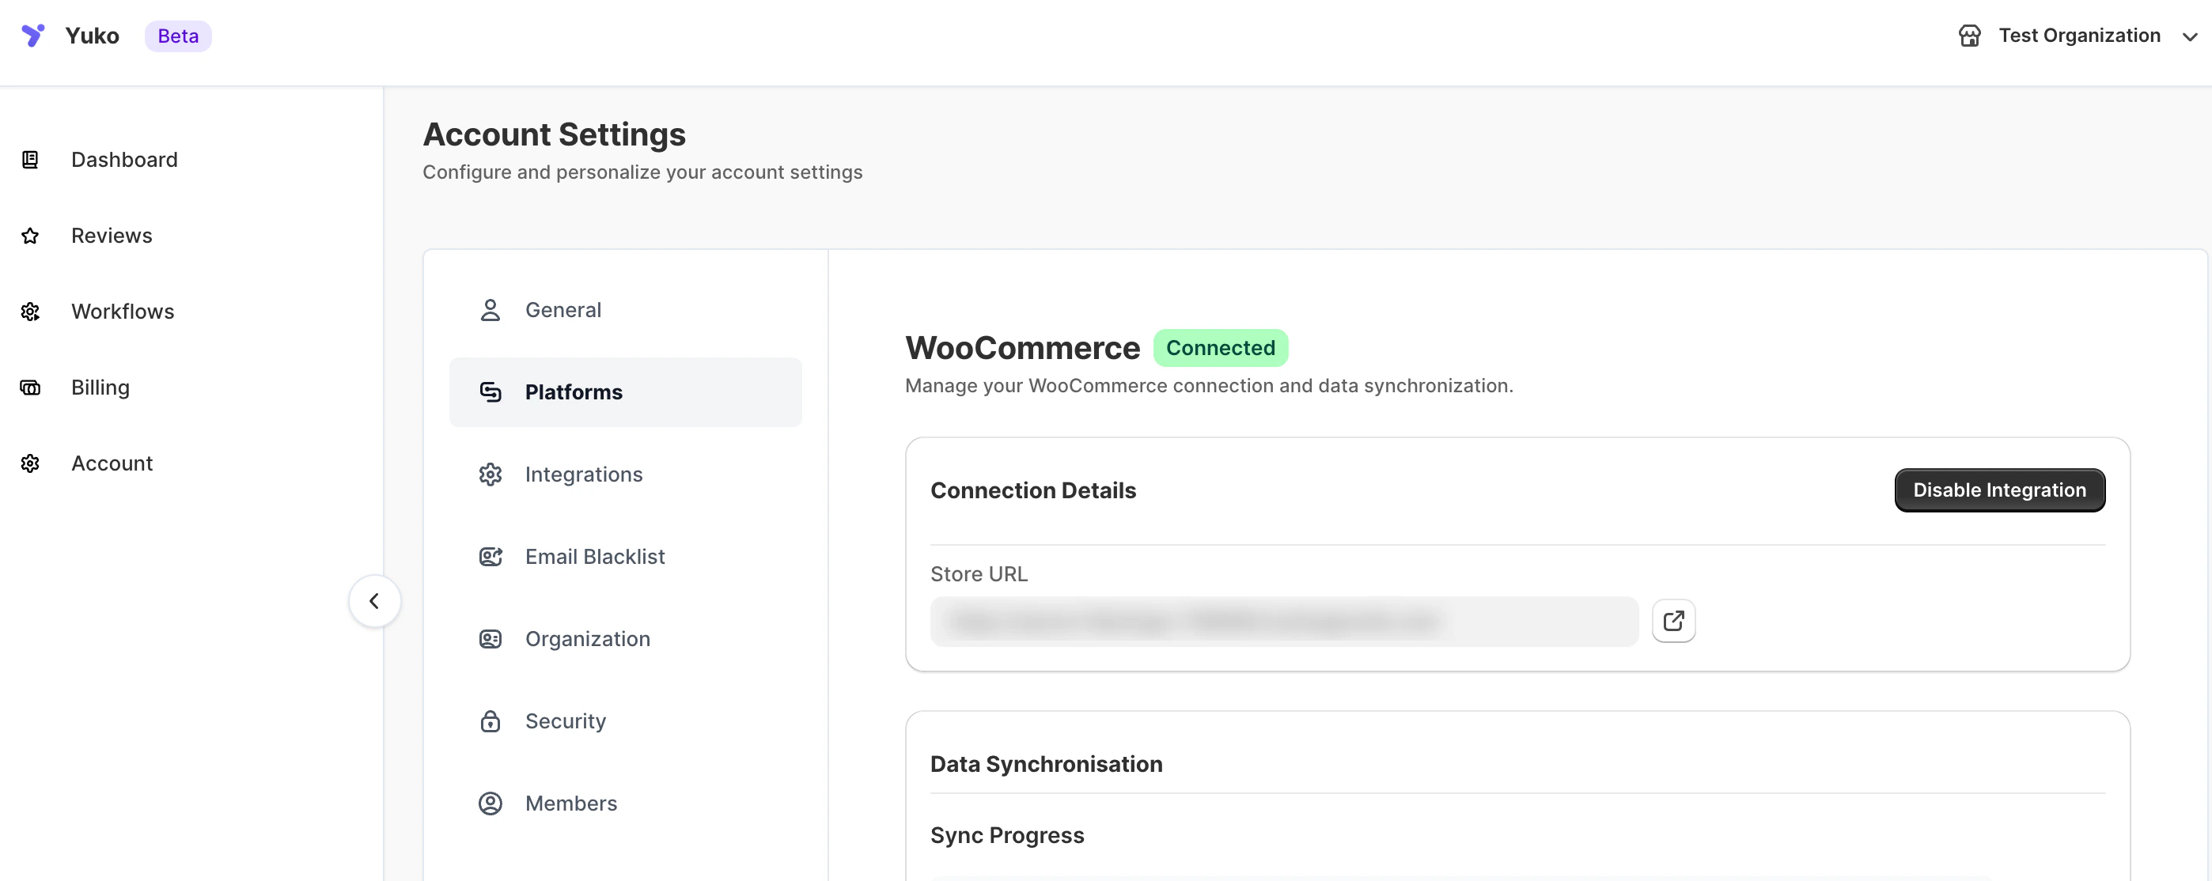
Task: Click the Store URL label
Action: click(x=979, y=573)
